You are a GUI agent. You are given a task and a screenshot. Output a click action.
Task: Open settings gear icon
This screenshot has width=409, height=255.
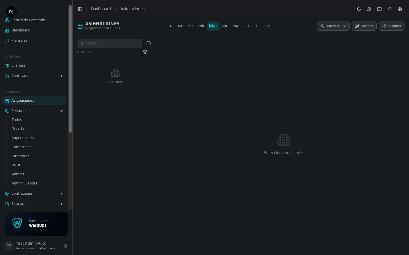[x=400, y=9]
